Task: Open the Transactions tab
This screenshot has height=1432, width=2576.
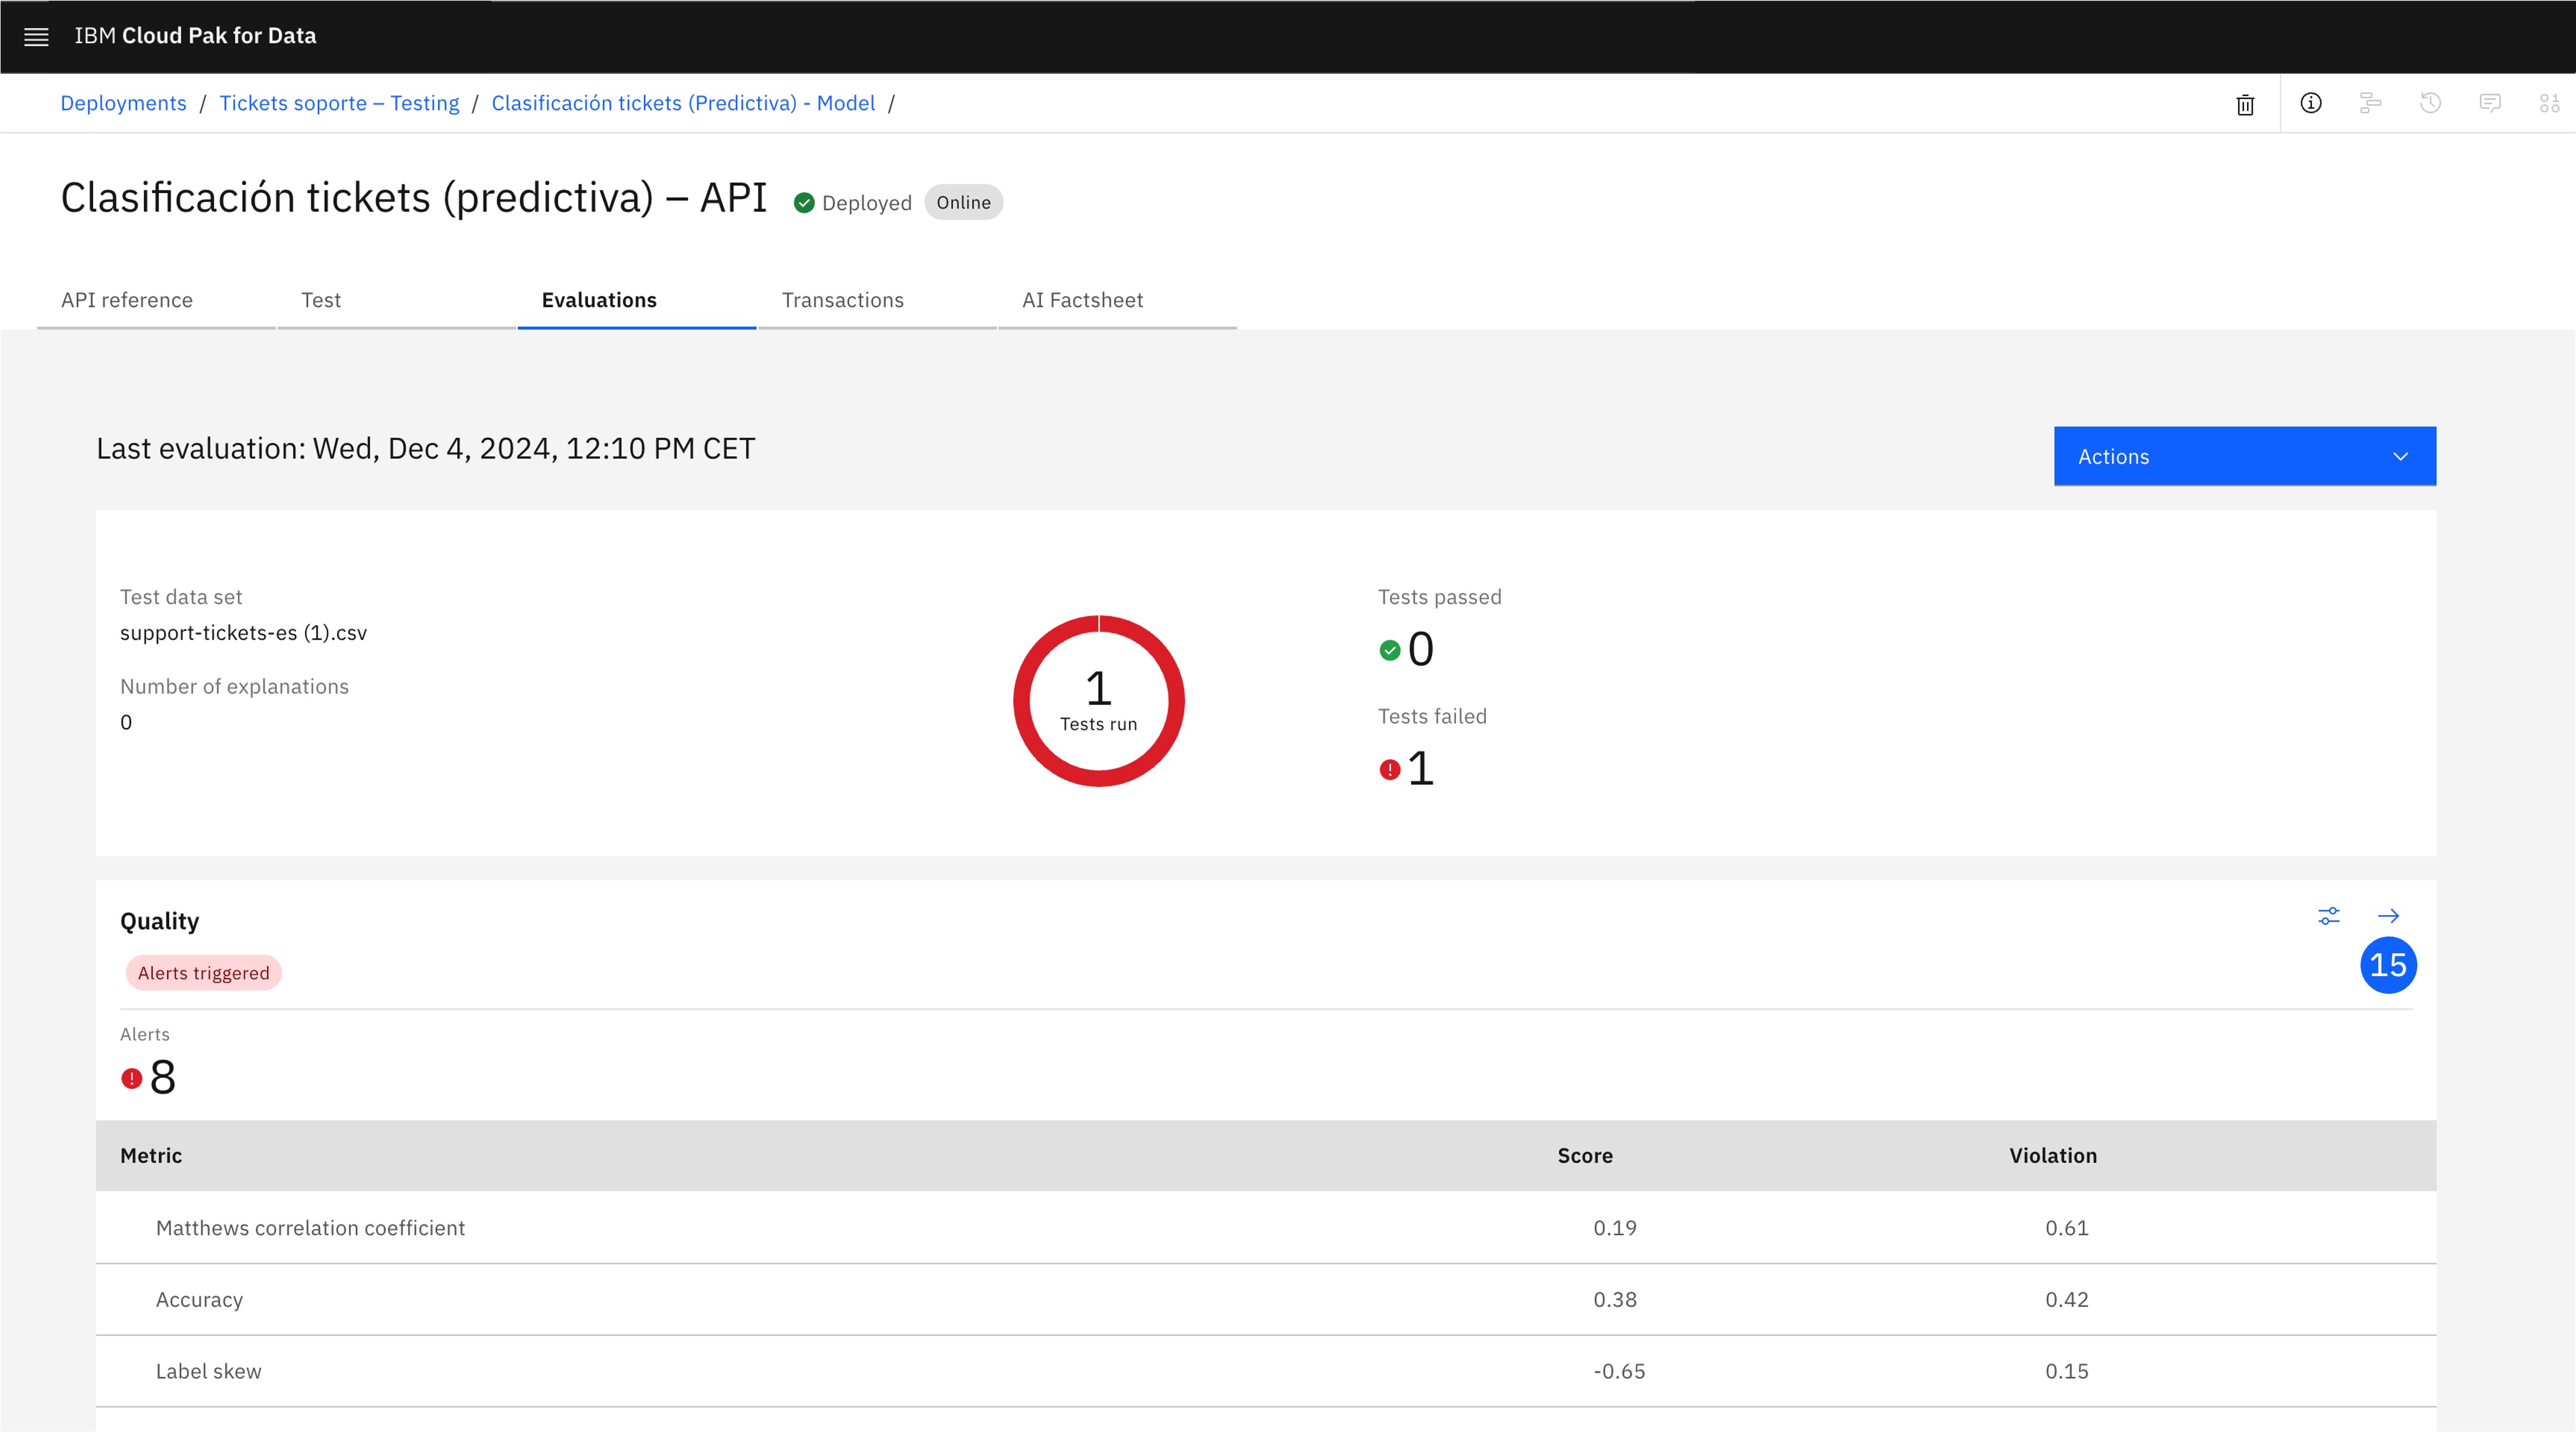Action: [x=877, y=301]
